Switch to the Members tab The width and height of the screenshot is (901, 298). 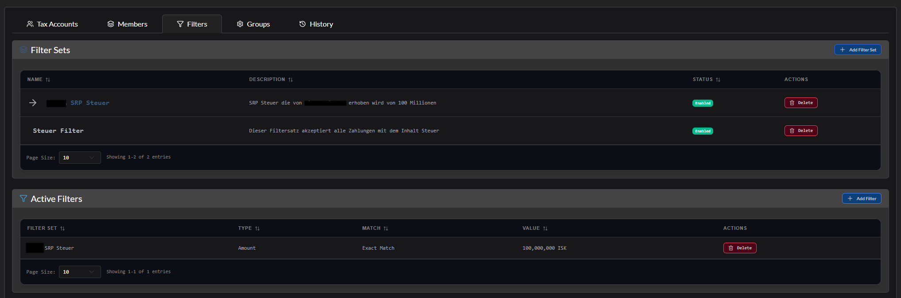tap(127, 24)
